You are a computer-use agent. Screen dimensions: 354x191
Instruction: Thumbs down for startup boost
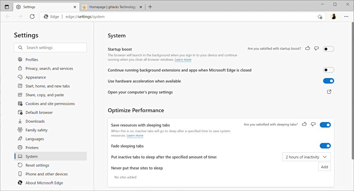pyautogui.click(x=317, y=48)
